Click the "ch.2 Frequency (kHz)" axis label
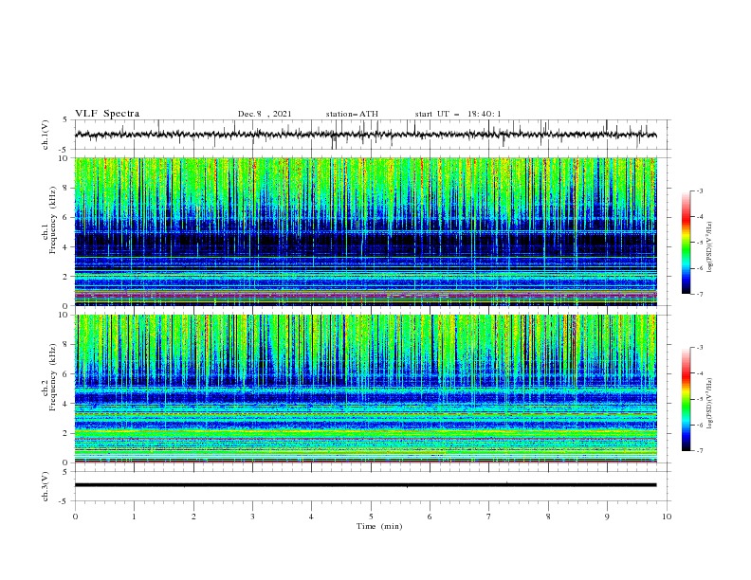 [48, 377]
